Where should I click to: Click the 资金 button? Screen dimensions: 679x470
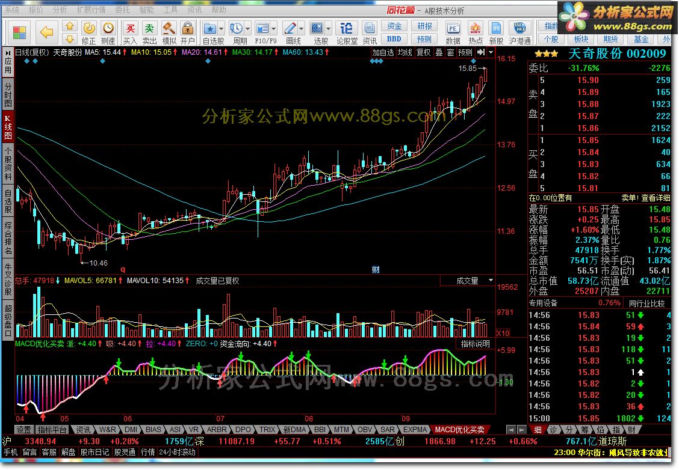(x=394, y=26)
